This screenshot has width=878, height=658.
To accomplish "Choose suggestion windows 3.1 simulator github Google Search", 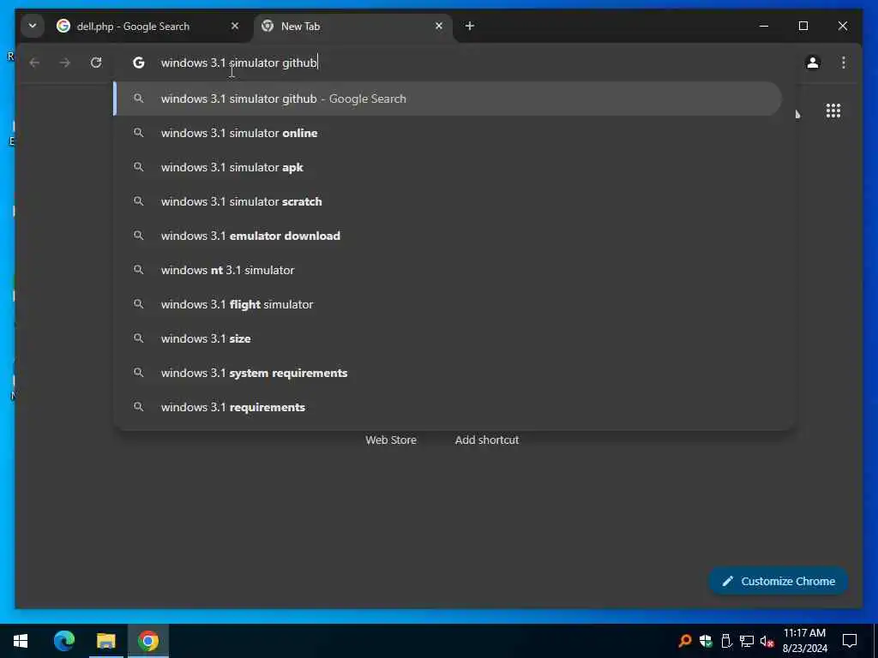I will (448, 99).
